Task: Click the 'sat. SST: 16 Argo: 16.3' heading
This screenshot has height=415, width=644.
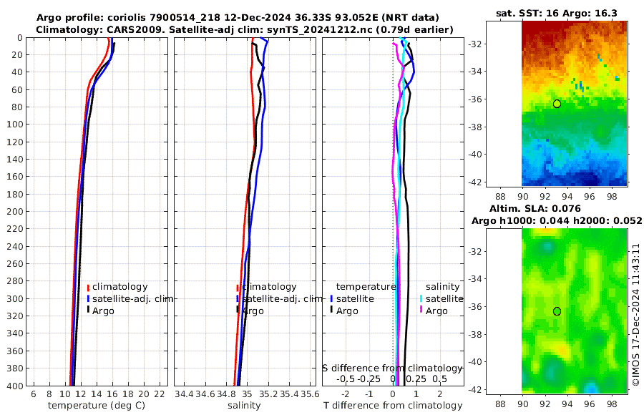Action: tap(557, 13)
